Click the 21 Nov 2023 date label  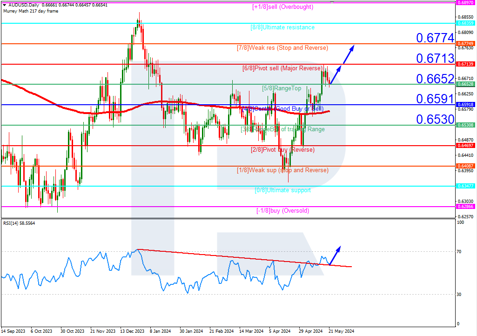click(103, 331)
